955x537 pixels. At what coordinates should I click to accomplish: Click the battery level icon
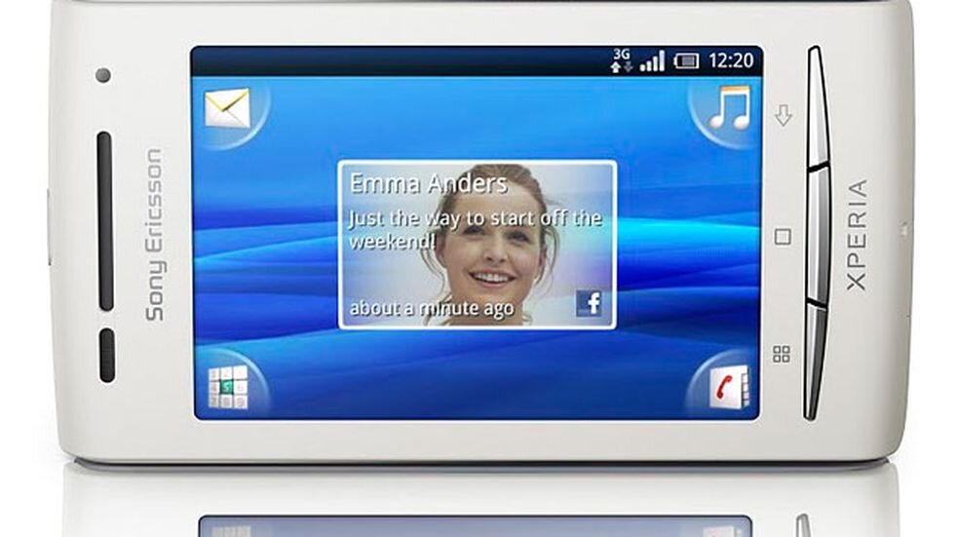tap(686, 60)
